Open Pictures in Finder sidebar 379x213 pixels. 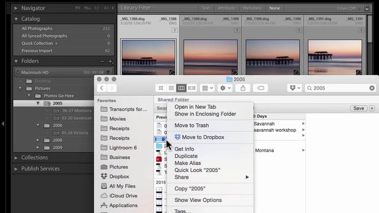click(114, 167)
